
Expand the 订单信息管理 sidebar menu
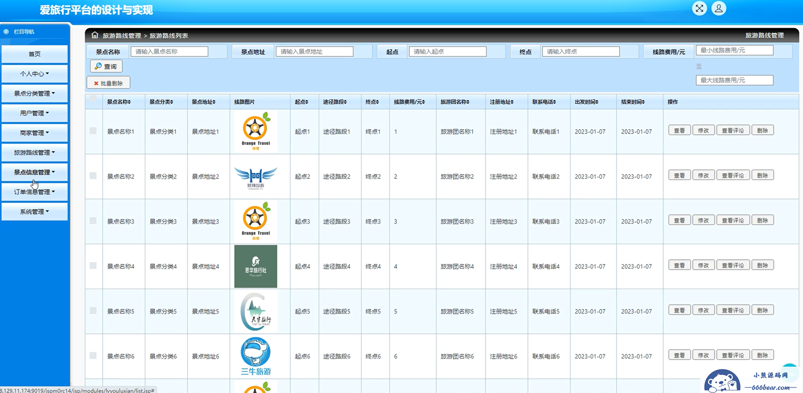34,192
